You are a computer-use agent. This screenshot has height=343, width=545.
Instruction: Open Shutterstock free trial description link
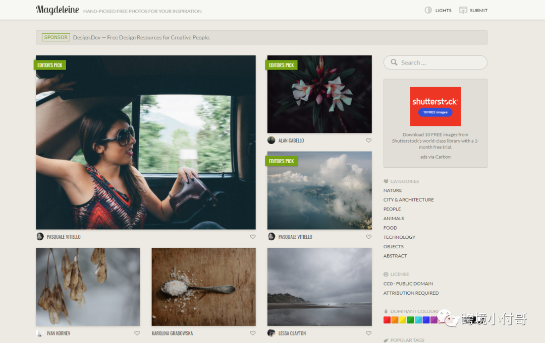coord(435,141)
